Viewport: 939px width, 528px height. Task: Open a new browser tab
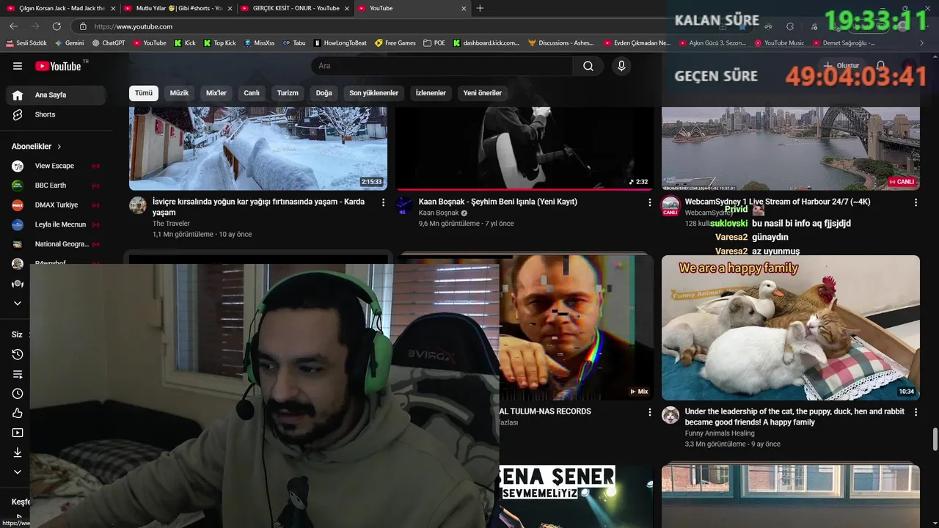(x=480, y=8)
